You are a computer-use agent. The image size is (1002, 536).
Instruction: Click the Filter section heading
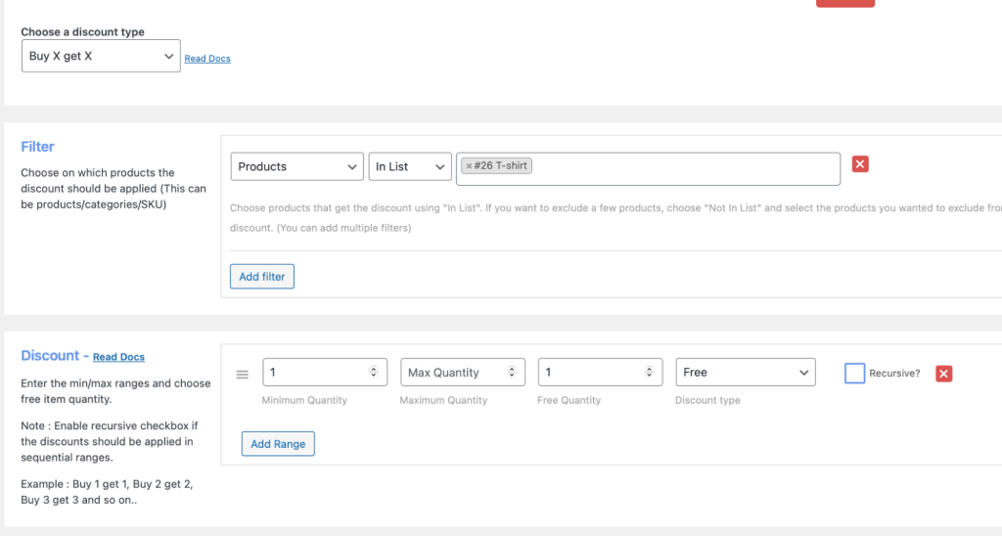[x=38, y=147]
